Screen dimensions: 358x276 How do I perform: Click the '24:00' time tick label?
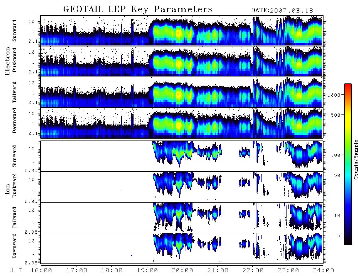click(x=324, y=271)
